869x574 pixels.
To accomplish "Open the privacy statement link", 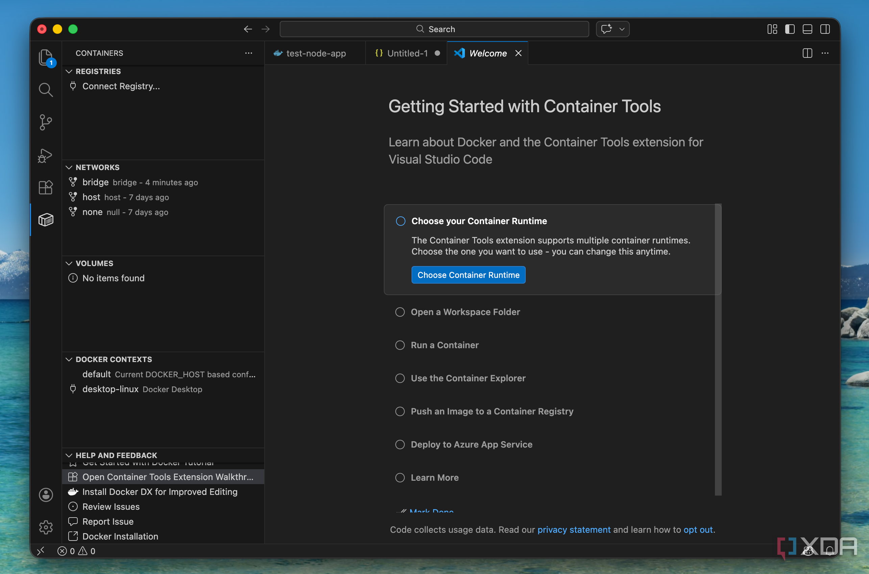I will (574, 530).
